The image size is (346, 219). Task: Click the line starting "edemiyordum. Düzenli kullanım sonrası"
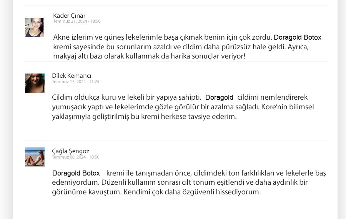tap(180, 182)
